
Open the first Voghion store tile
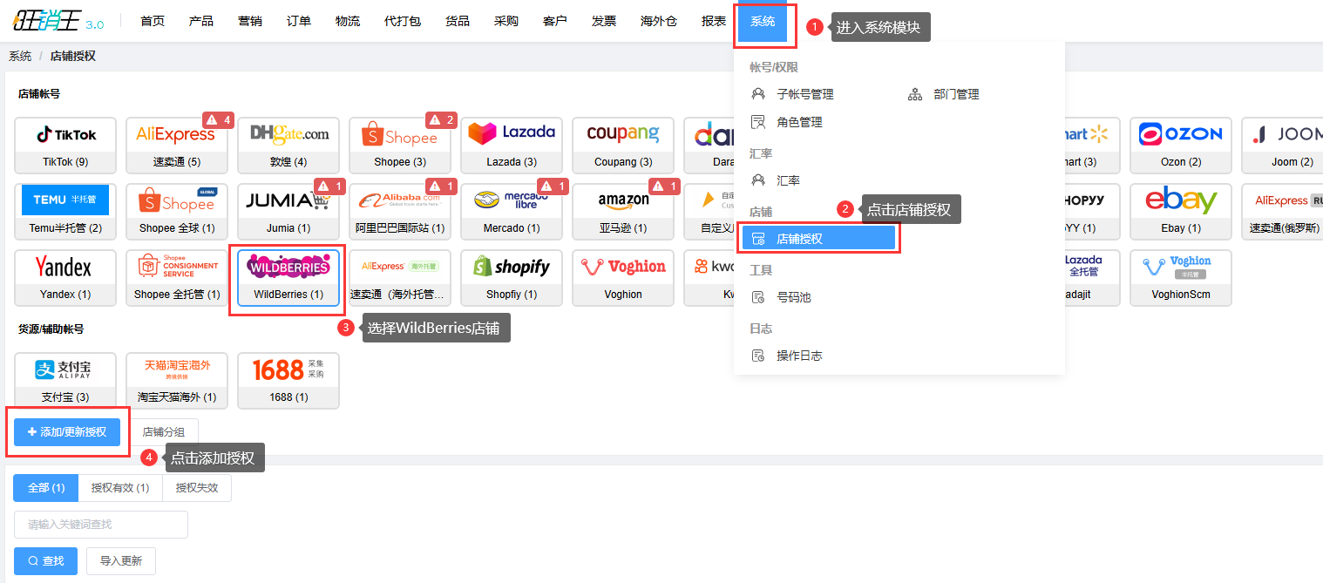point(623,277)
